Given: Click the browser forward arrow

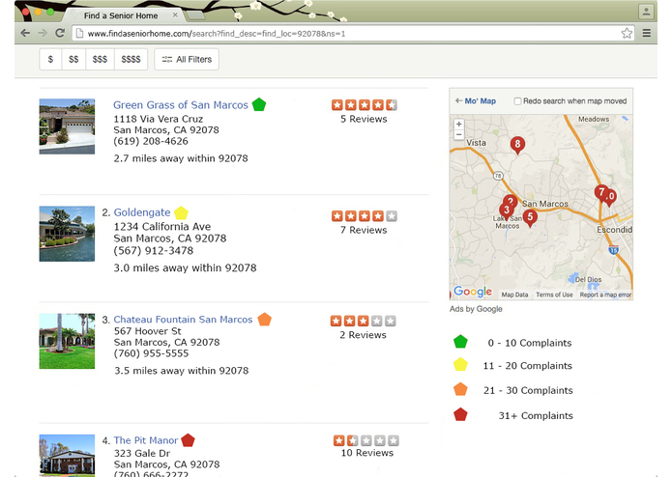Looking at the screenshot, I should click(x=43, y=33).
